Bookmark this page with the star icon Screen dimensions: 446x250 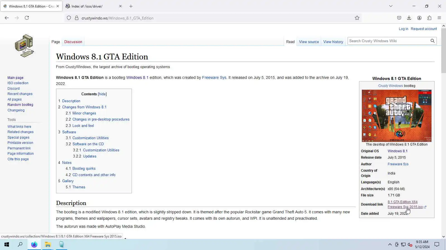tap(357, 18)
